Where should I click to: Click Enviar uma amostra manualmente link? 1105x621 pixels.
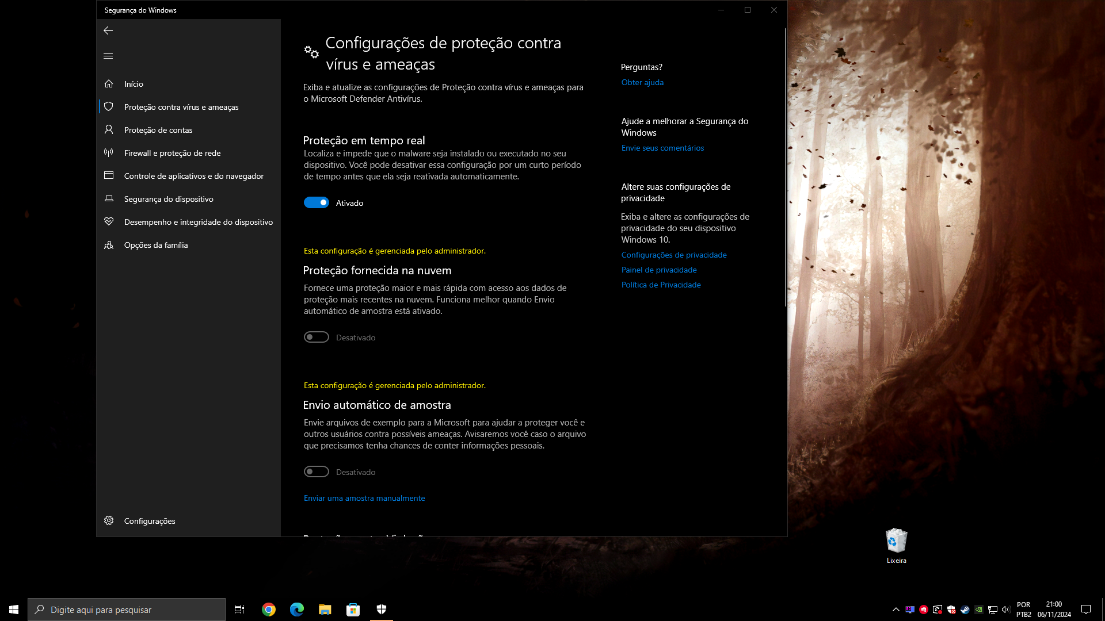pos(364,498)
